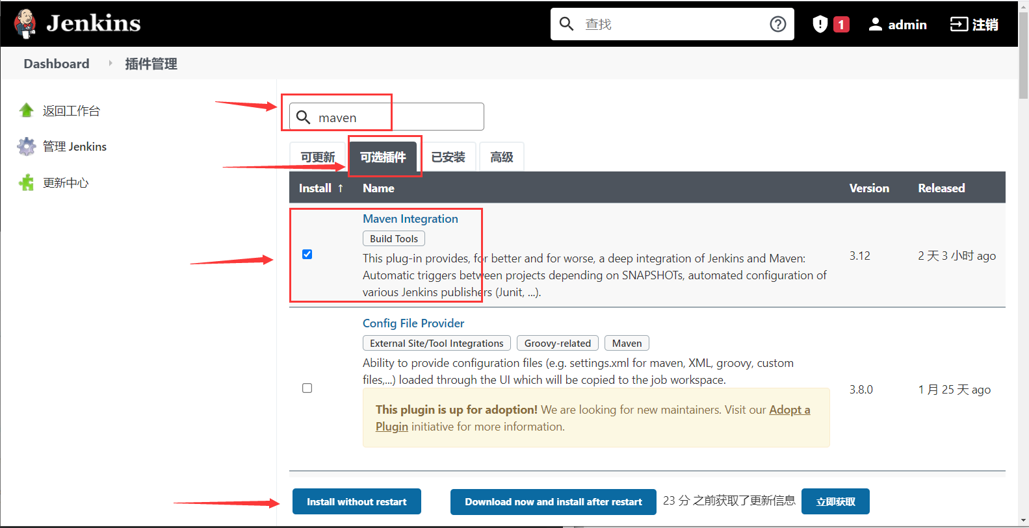Click the 立即获取 button

[x=835, y=501]
